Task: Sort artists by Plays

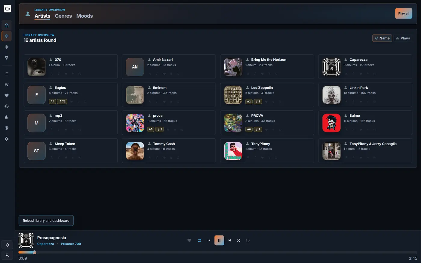Action: (403, 38)
